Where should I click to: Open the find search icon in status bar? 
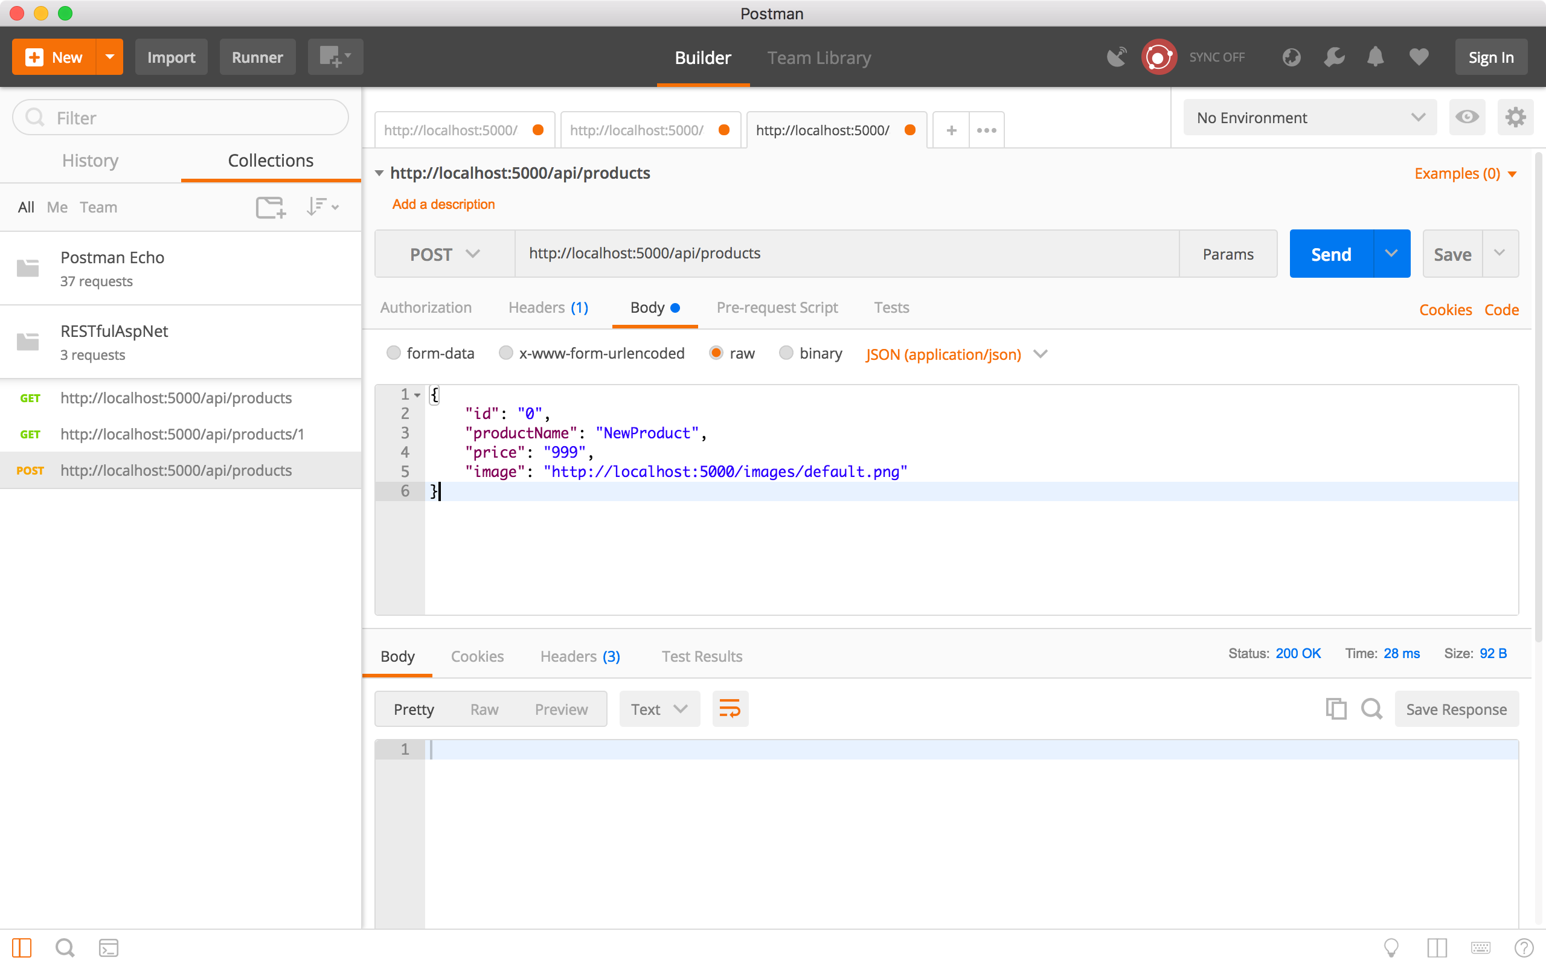pyautogui.click(x=65, y=947)
